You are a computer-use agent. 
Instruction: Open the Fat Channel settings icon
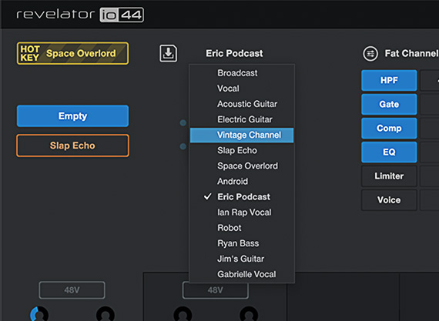[x=370, y=53]
